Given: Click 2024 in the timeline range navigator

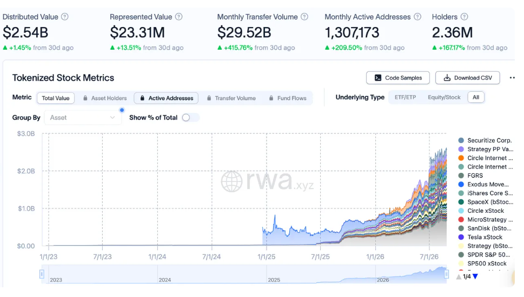Looking at the screenshot, I should [x=165, y=280].
